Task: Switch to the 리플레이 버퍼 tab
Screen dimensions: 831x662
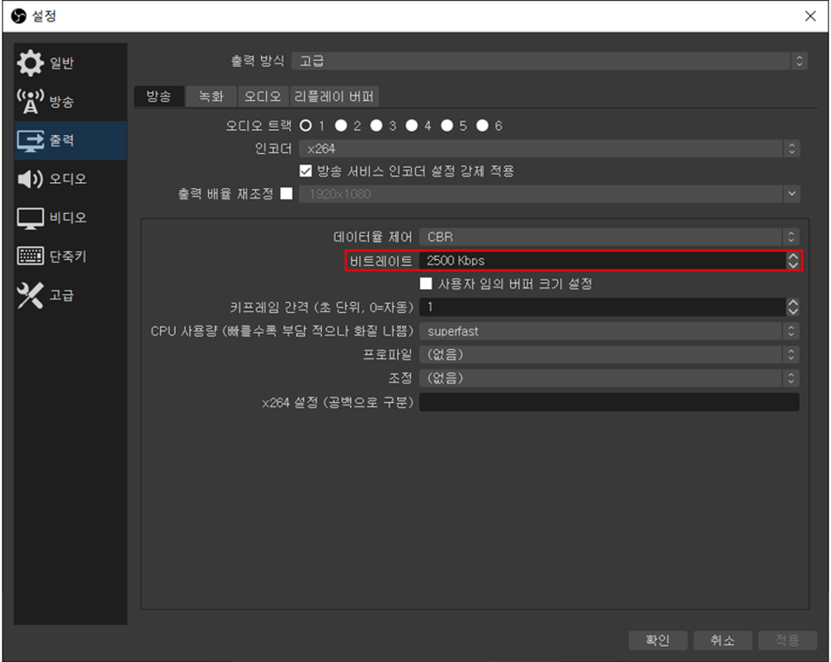Action: click(x=334, y=96)
